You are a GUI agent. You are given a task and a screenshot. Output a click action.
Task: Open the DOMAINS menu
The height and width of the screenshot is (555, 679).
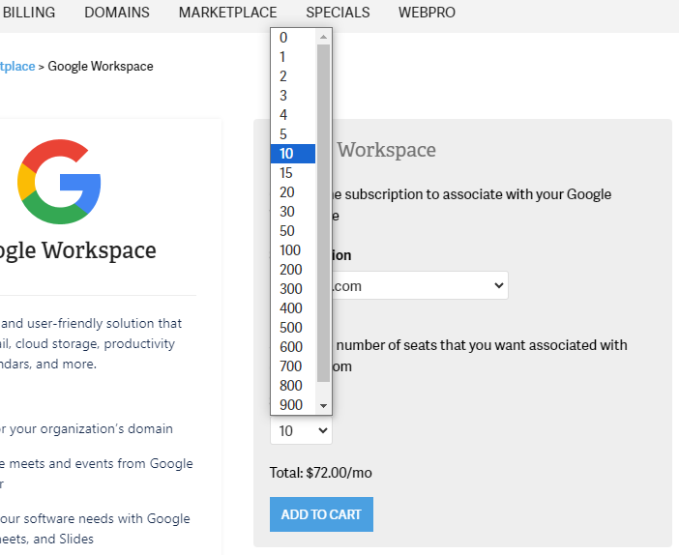(117, 13)
